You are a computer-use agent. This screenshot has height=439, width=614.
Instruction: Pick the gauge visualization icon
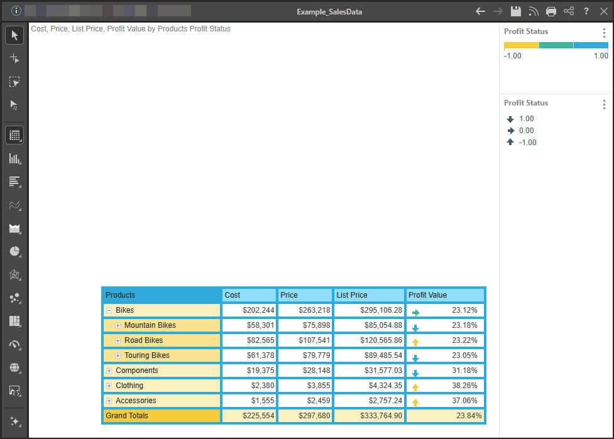click(x=14, y=344)
